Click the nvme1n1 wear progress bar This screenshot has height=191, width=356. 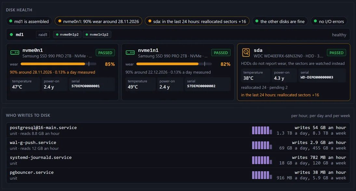[x=174, y=64]
